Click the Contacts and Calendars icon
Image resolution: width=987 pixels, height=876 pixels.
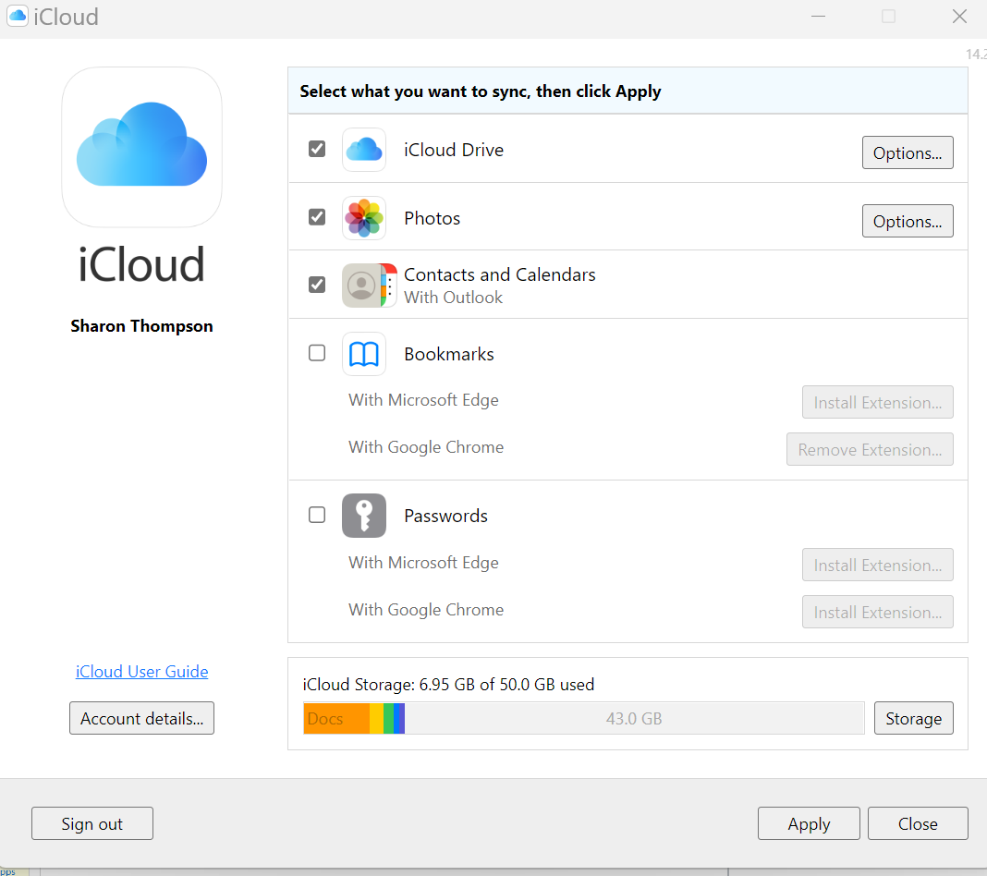(370, 286)
